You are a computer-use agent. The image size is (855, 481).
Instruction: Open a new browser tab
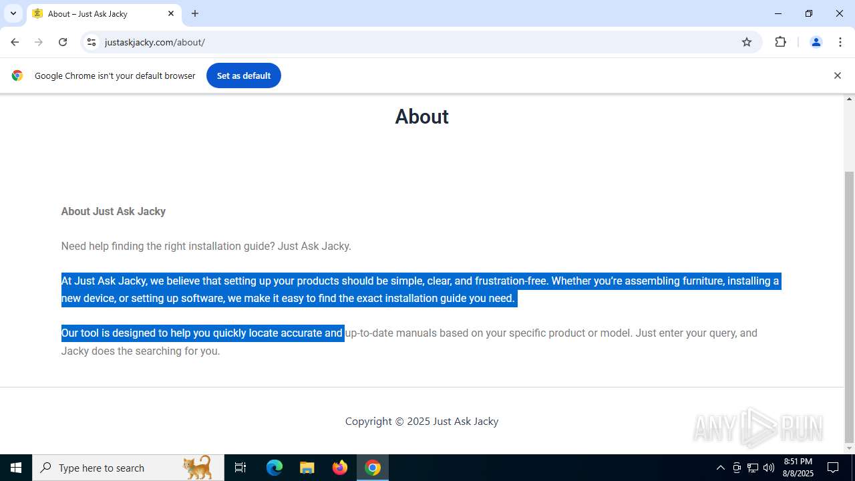click(195, 13)
